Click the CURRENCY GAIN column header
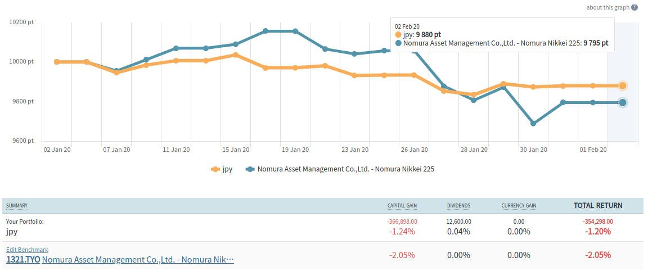The width and height of the screenshot is (648, 271). point(519,206)
